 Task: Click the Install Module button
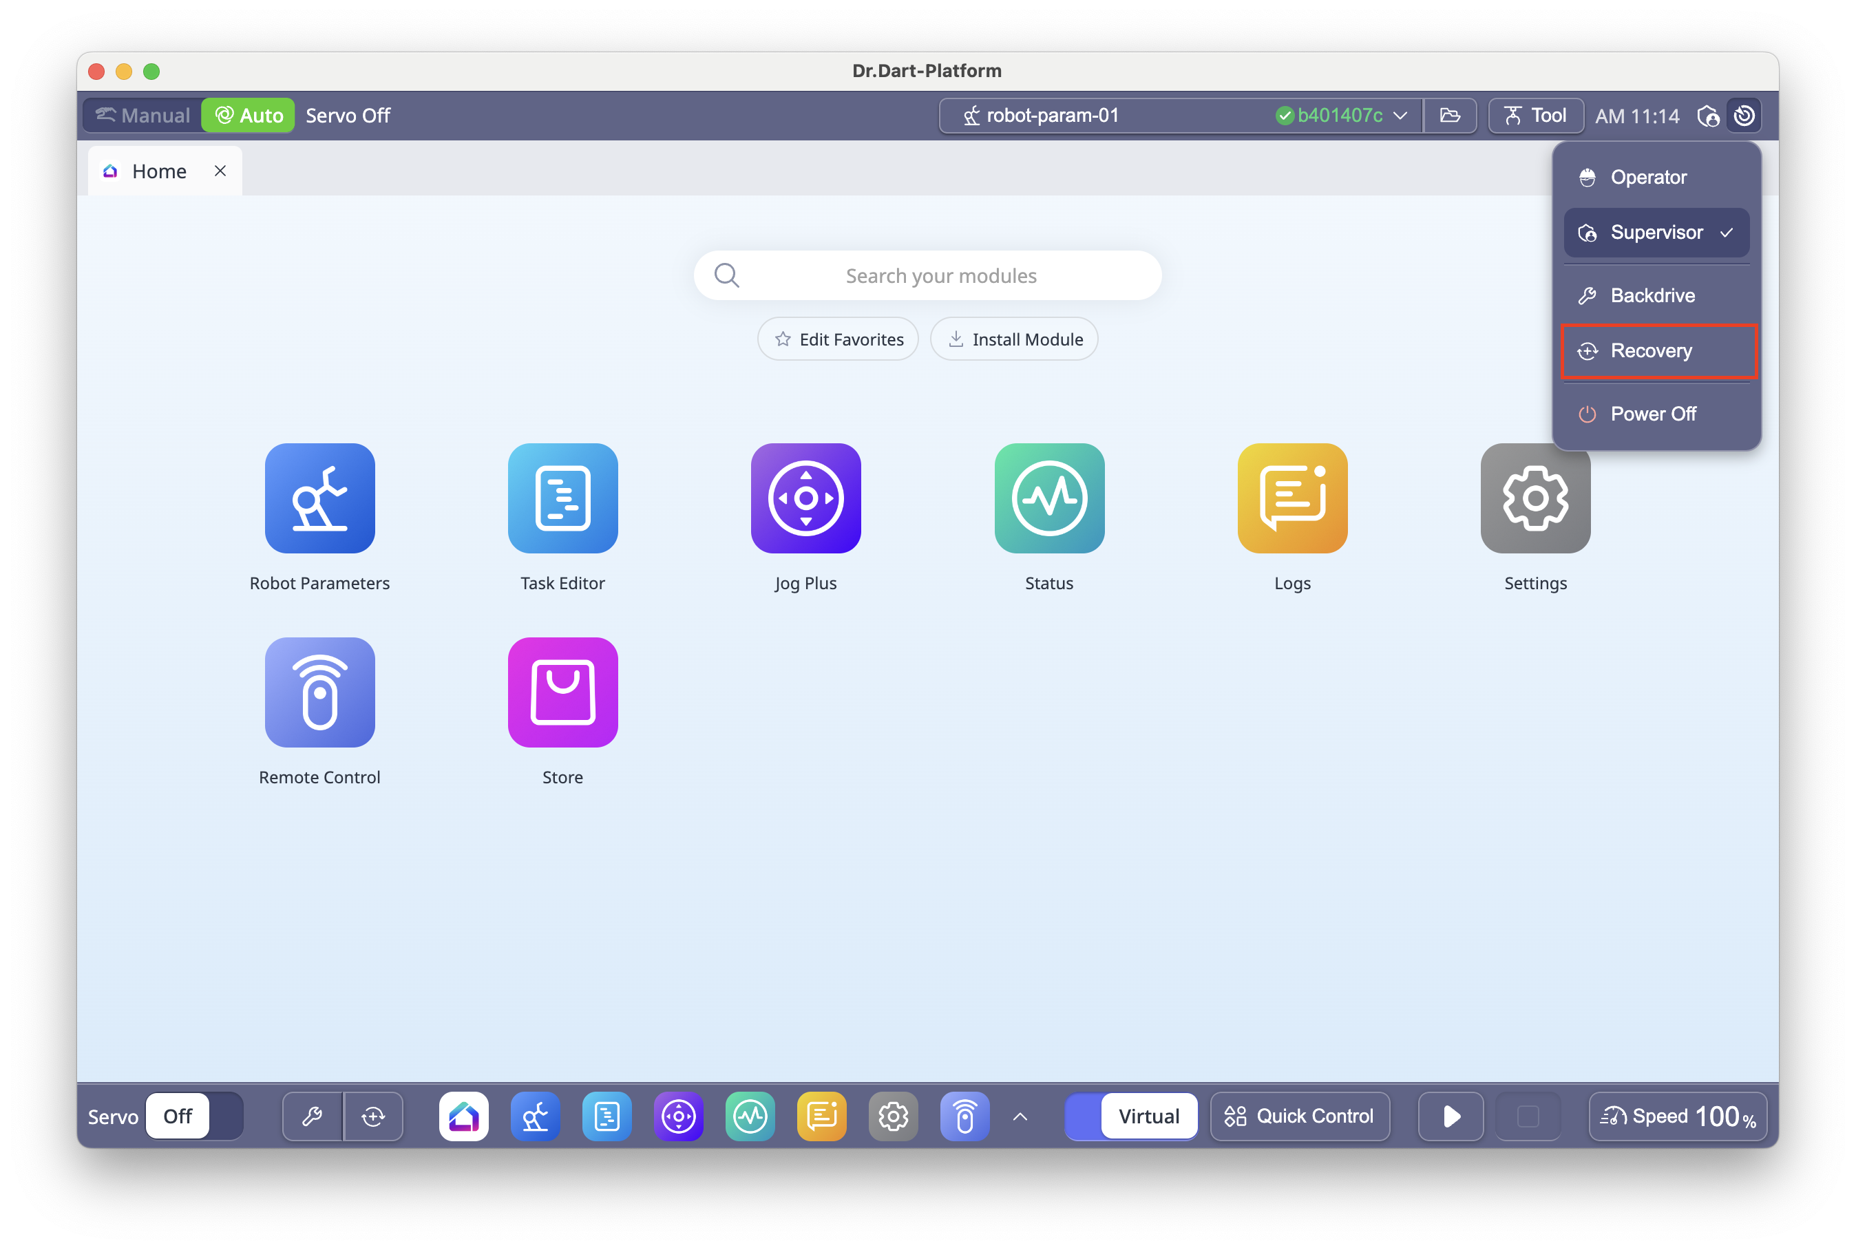point(1014,339)
